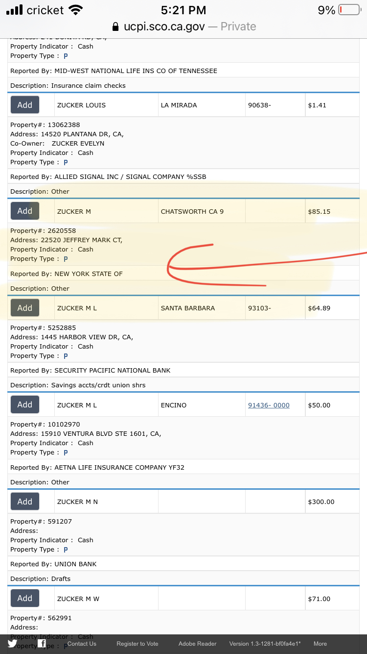Viewport: 367px width, 654px height.
Task: Select Property# 2620558 text
Action: coord(43,231)
